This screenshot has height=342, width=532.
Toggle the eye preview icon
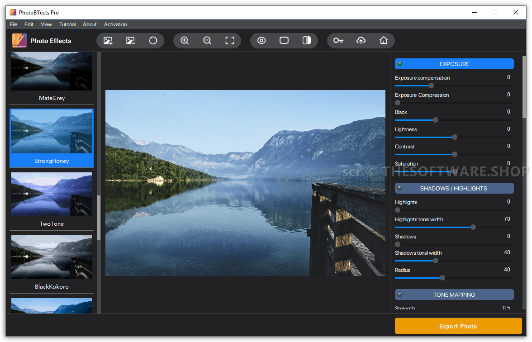(261, 41)
